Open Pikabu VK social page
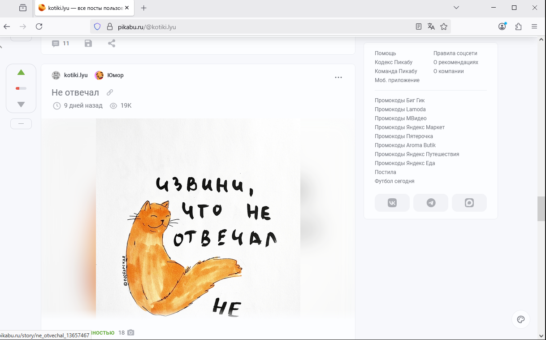Image resolution: width=546 pixels, height=340 pixels. click(x=392, y=203)
